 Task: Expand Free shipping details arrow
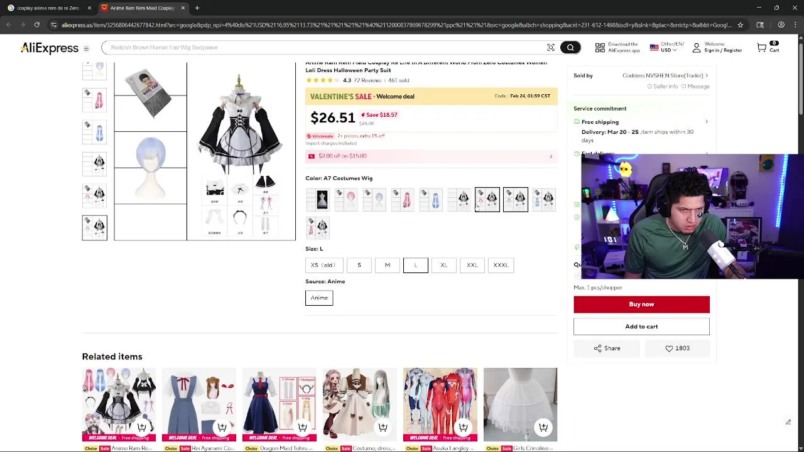tap(707, 122)
